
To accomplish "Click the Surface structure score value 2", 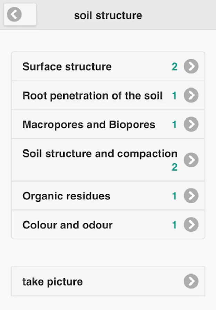I will click(175, 66).
